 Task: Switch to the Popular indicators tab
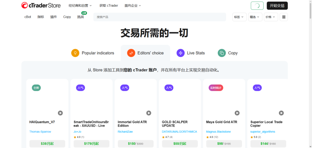93,53
